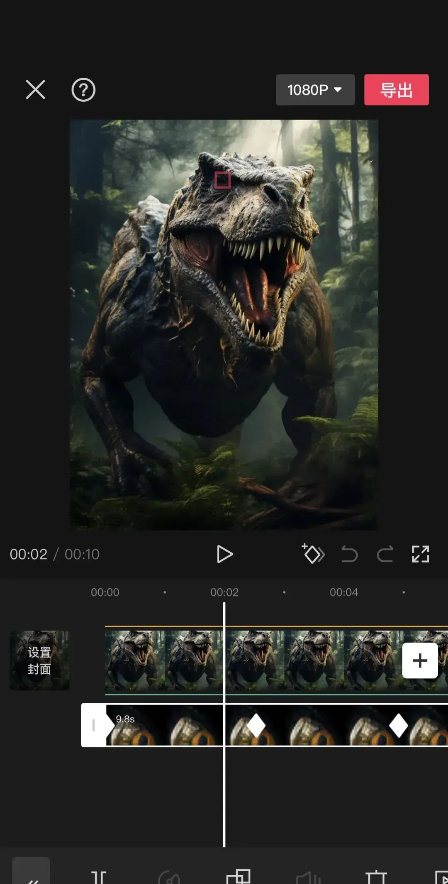The height and width of the screenshot is (884, 448).
Task: Tap the 00:02 mark on the timeline ruler
Action: coord(224,592)
